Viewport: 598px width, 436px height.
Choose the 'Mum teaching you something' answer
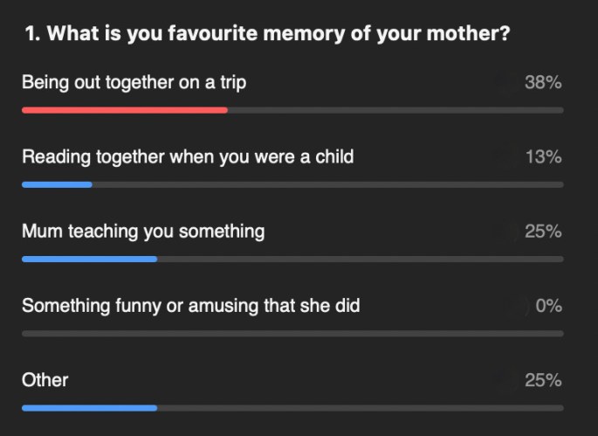(143, 232)
